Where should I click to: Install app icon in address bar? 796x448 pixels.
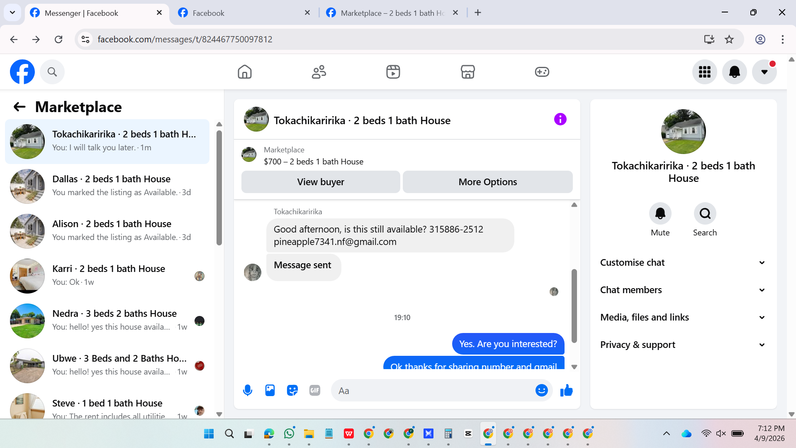[x=709, y=39]
